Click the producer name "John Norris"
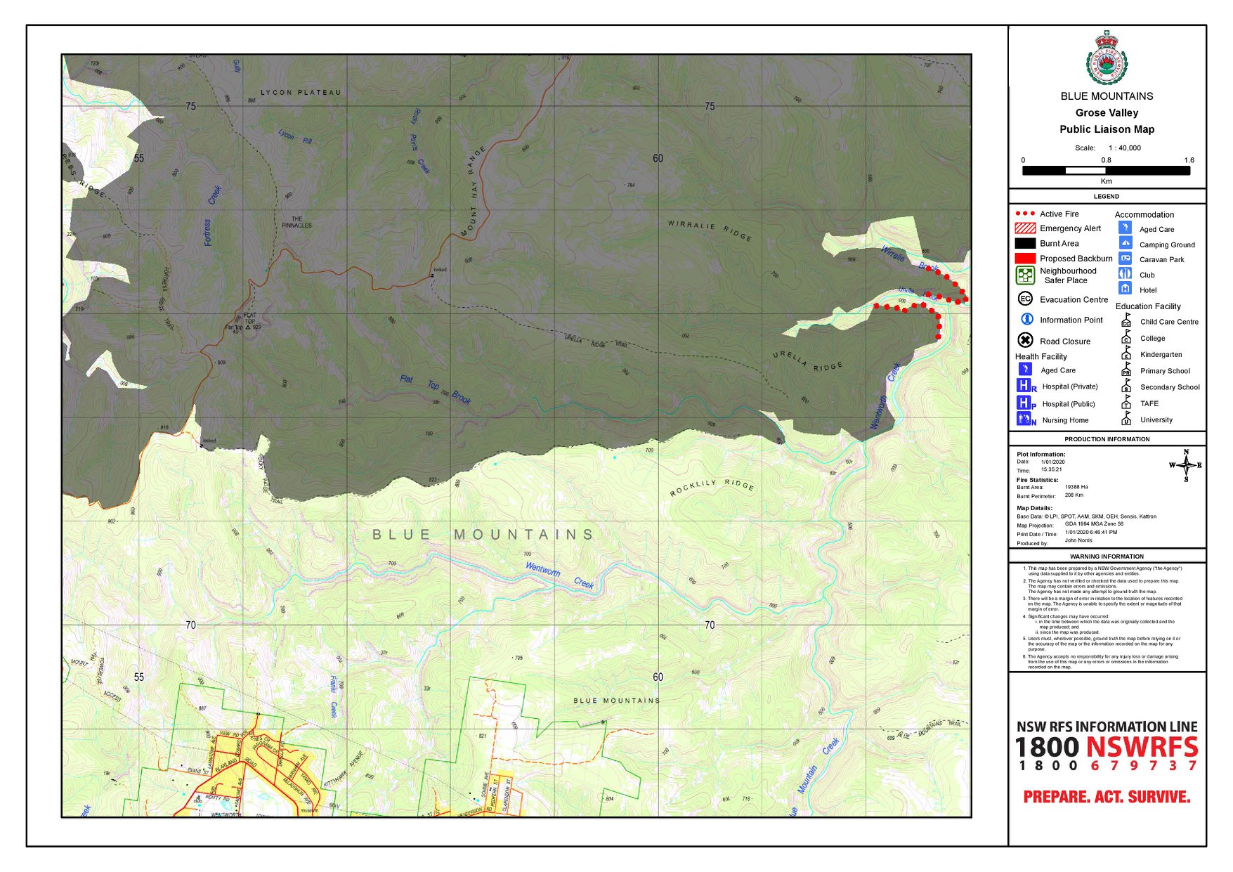 1078,540
